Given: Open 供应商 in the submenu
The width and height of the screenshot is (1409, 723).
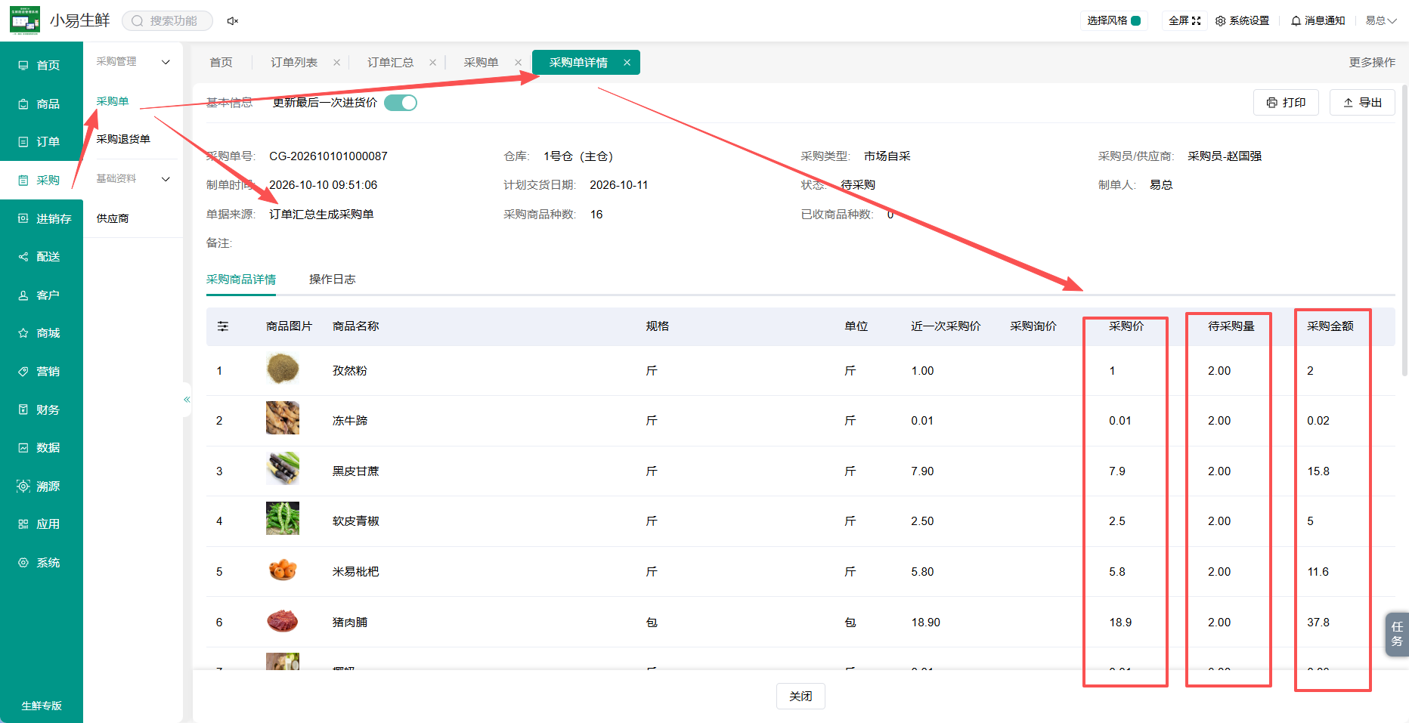Looking at the screenshot, I should click(x=113, y=218).
